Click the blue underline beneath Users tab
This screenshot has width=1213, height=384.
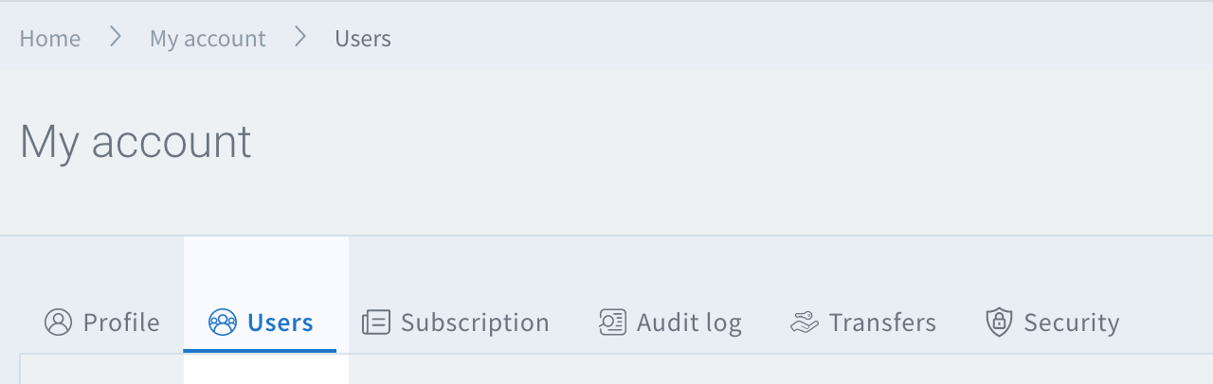point(260,351)
